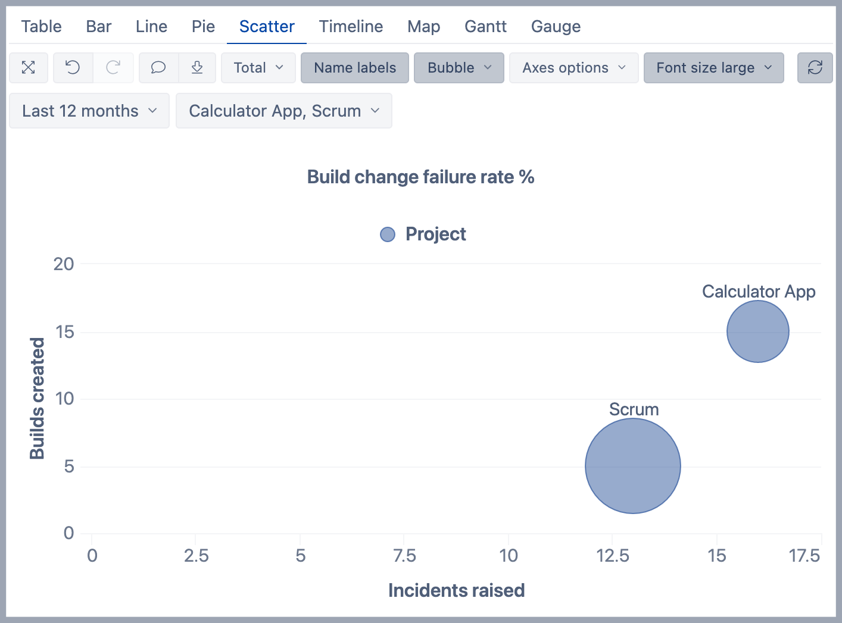The width and height of the screenshot is (842, 623).
Task: Open the Bubble dropdown
Action: [459, 68]
